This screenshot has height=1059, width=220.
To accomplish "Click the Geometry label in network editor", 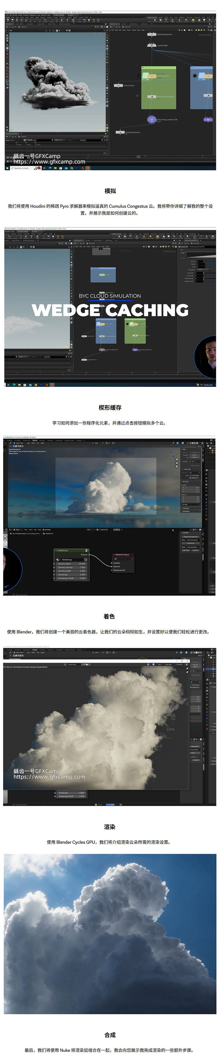I will coord(205,35).
